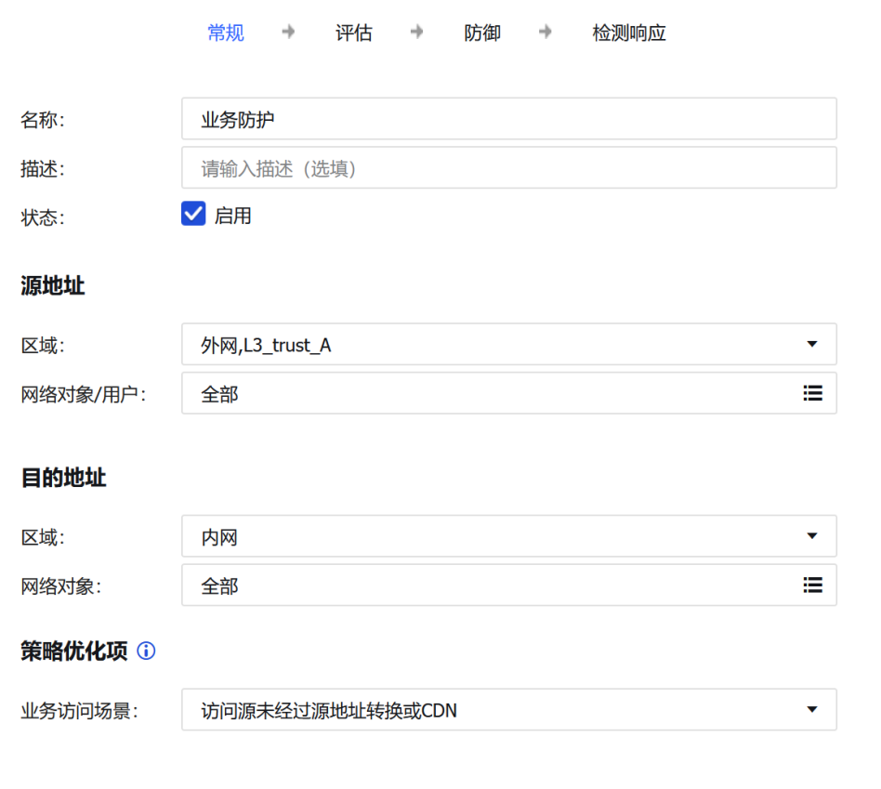Click the caret arrow in destination 区域 field
The image size is (881, 789).
[812, 536]
